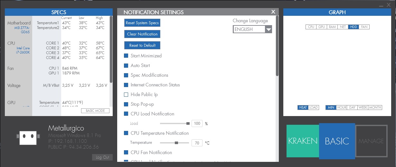Select the BASIC tile
The image size is (396, 167).
pos(337,141)
